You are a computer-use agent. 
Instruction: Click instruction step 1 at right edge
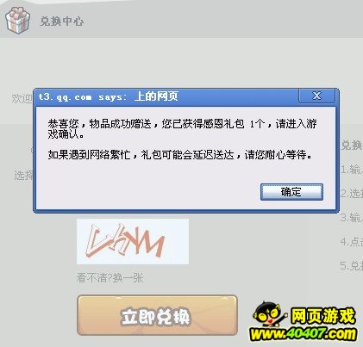(x=352, y=170)
